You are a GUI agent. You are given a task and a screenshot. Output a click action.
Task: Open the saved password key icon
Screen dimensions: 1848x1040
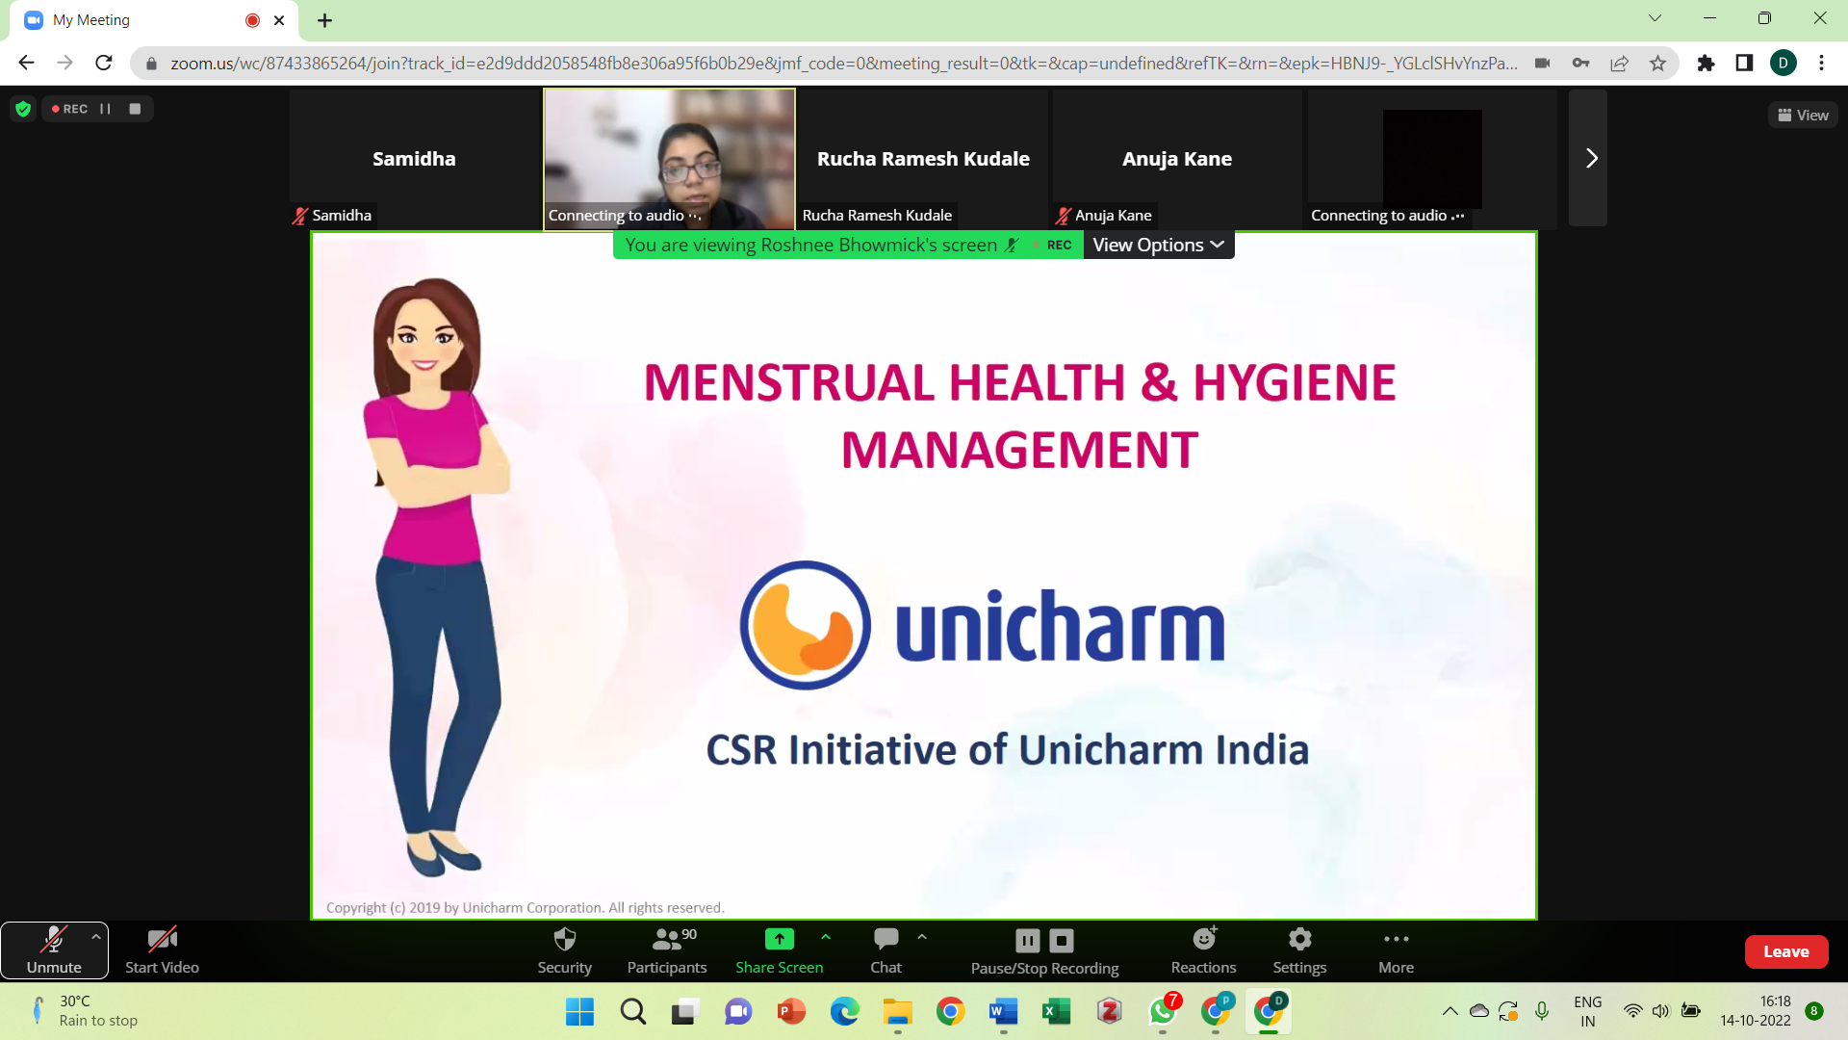pyautogui.click(x=1580, y=64)
